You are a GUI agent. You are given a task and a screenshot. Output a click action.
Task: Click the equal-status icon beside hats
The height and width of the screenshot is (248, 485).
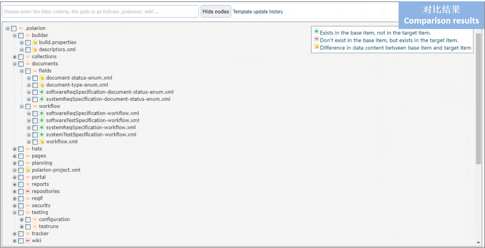pyautogui.click(x=28, y=149)
